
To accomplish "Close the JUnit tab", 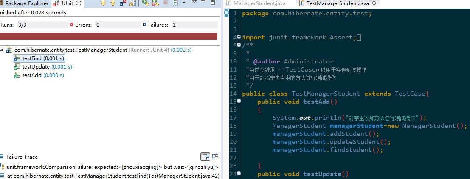I will pos(79,3).
